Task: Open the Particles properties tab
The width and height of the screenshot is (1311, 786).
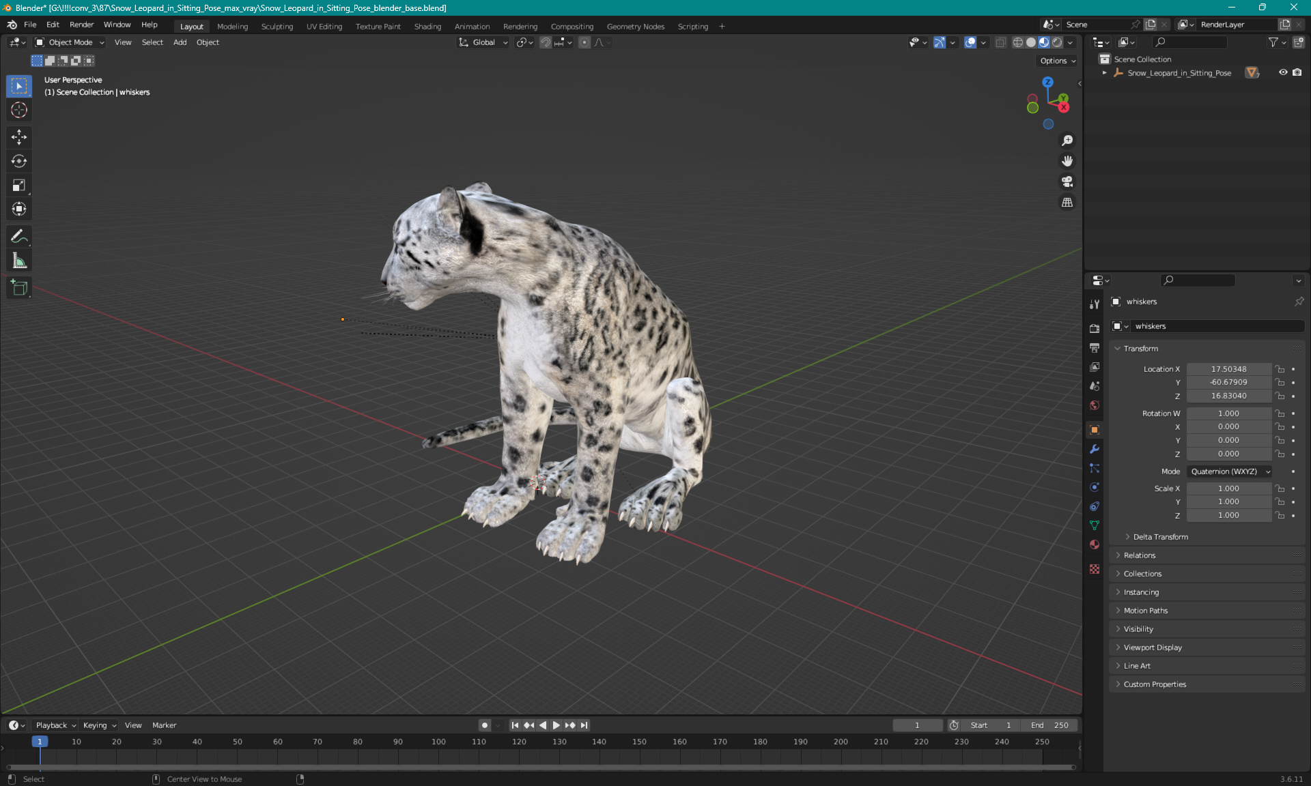Action: click(1095, 468)
